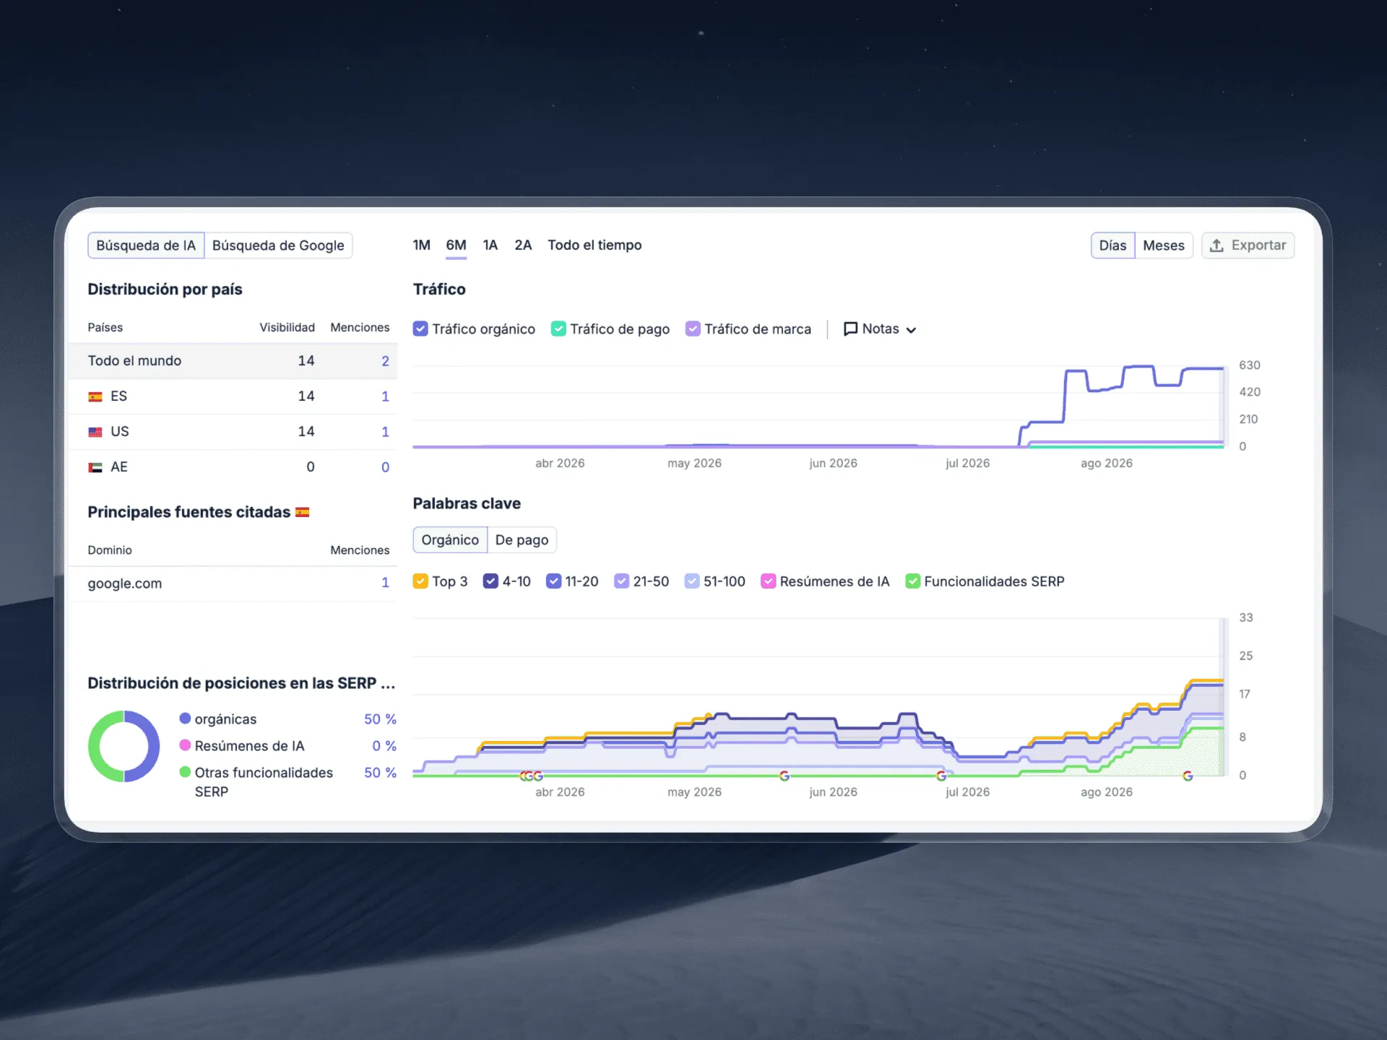Screen dimensions: 1387x1040
Task: Switch chart granularity to Meses
Action: pos(1163,246)
